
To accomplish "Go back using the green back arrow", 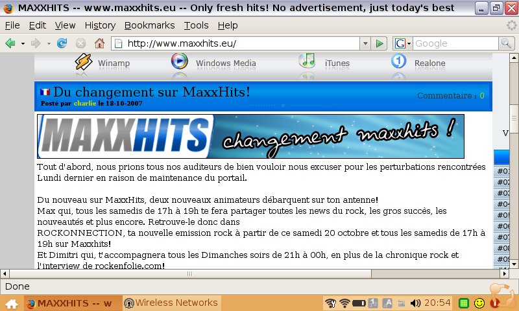I will click(x=10, y=43).
